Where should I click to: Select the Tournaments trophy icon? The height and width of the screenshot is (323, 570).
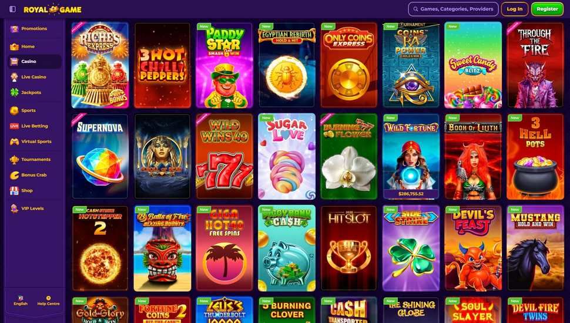pos(14,160)
